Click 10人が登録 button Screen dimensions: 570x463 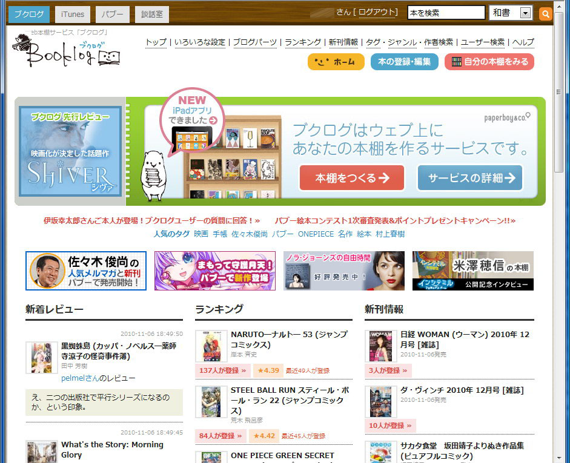(390, 425)
